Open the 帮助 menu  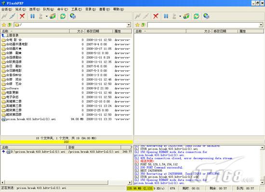[119, 9]
